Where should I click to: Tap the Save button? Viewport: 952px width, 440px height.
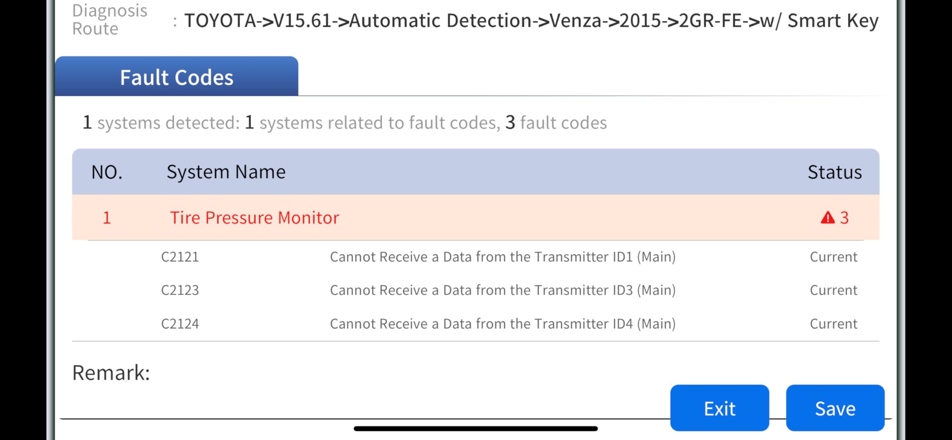click(x=835, y=407)
